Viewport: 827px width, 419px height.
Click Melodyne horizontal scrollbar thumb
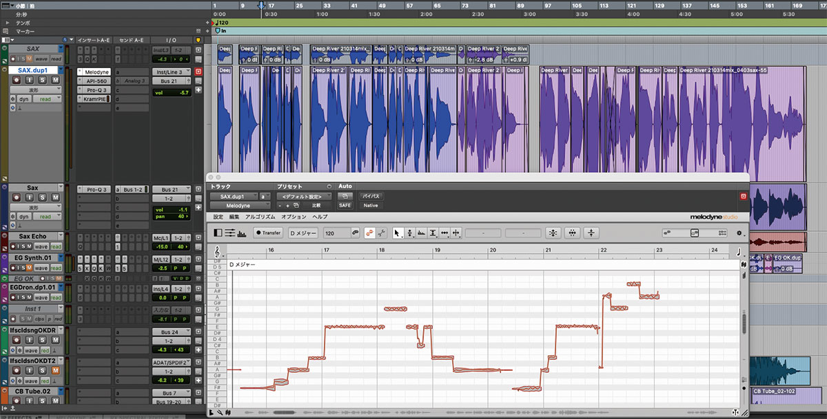284,413
